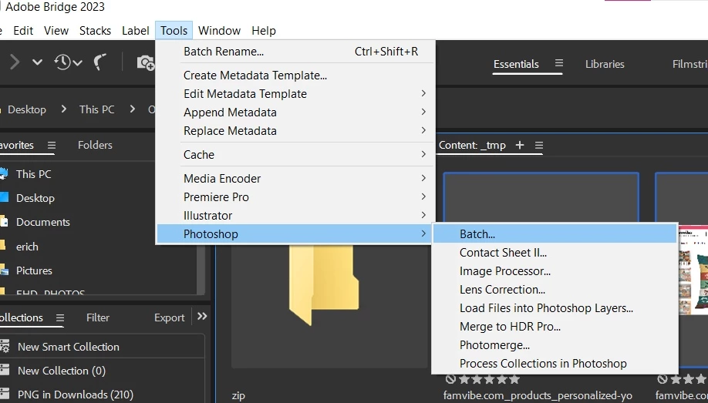The image size is (708, 403).
Task: Switch to Filter panel tab
Action: coord(97,317)
